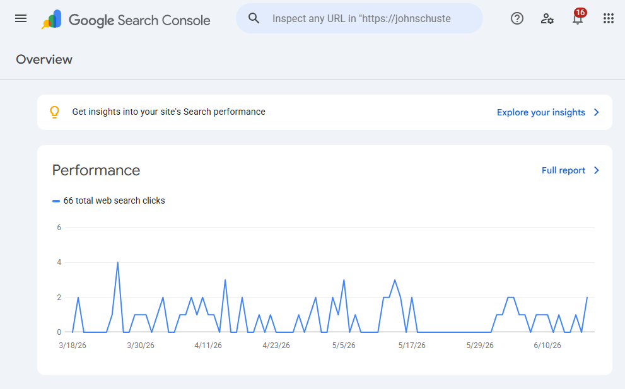Click the 3/18/26 axis date label
625x389 pixels.
[x=73, y=345]
